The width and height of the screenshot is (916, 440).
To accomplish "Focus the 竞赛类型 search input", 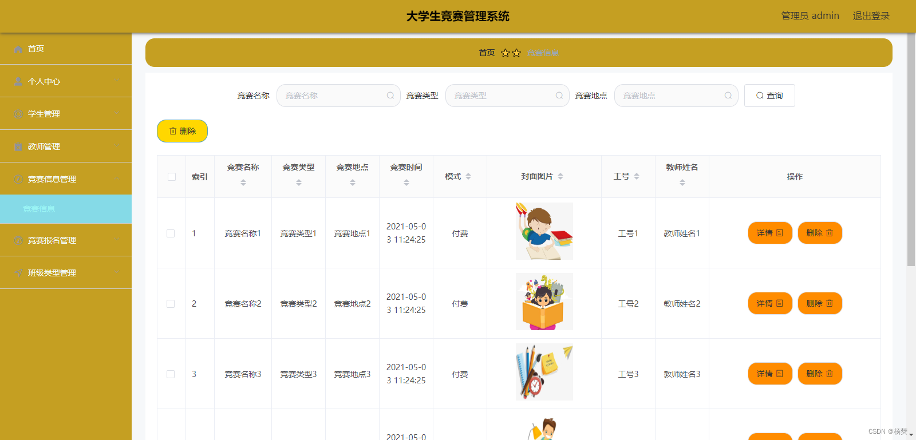I will pos(507,96).
